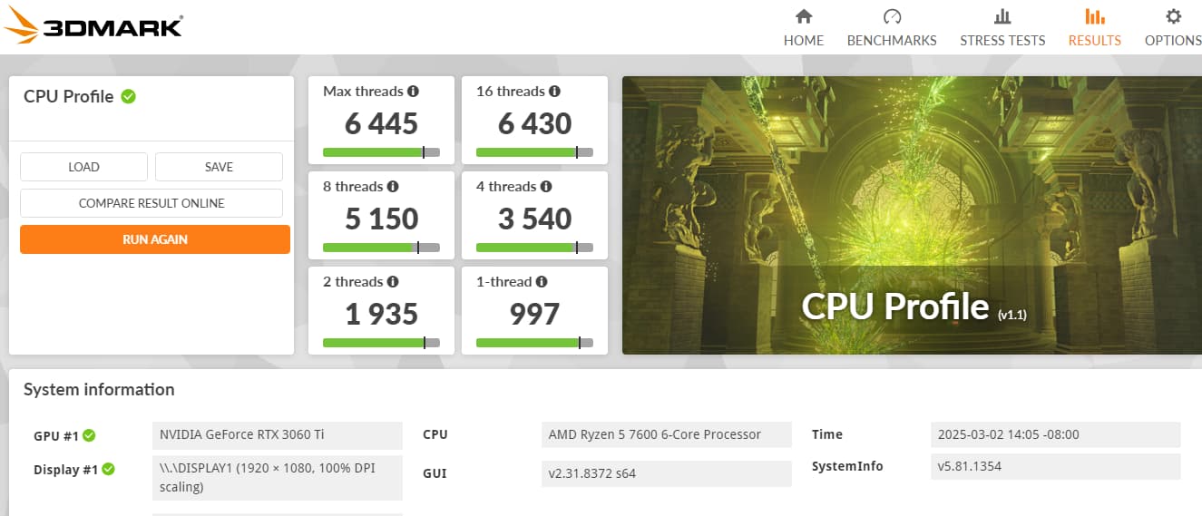Click info icon beside 1-thread
The height and width of the screenshot is (516, 1202).
tap(542, 282)
